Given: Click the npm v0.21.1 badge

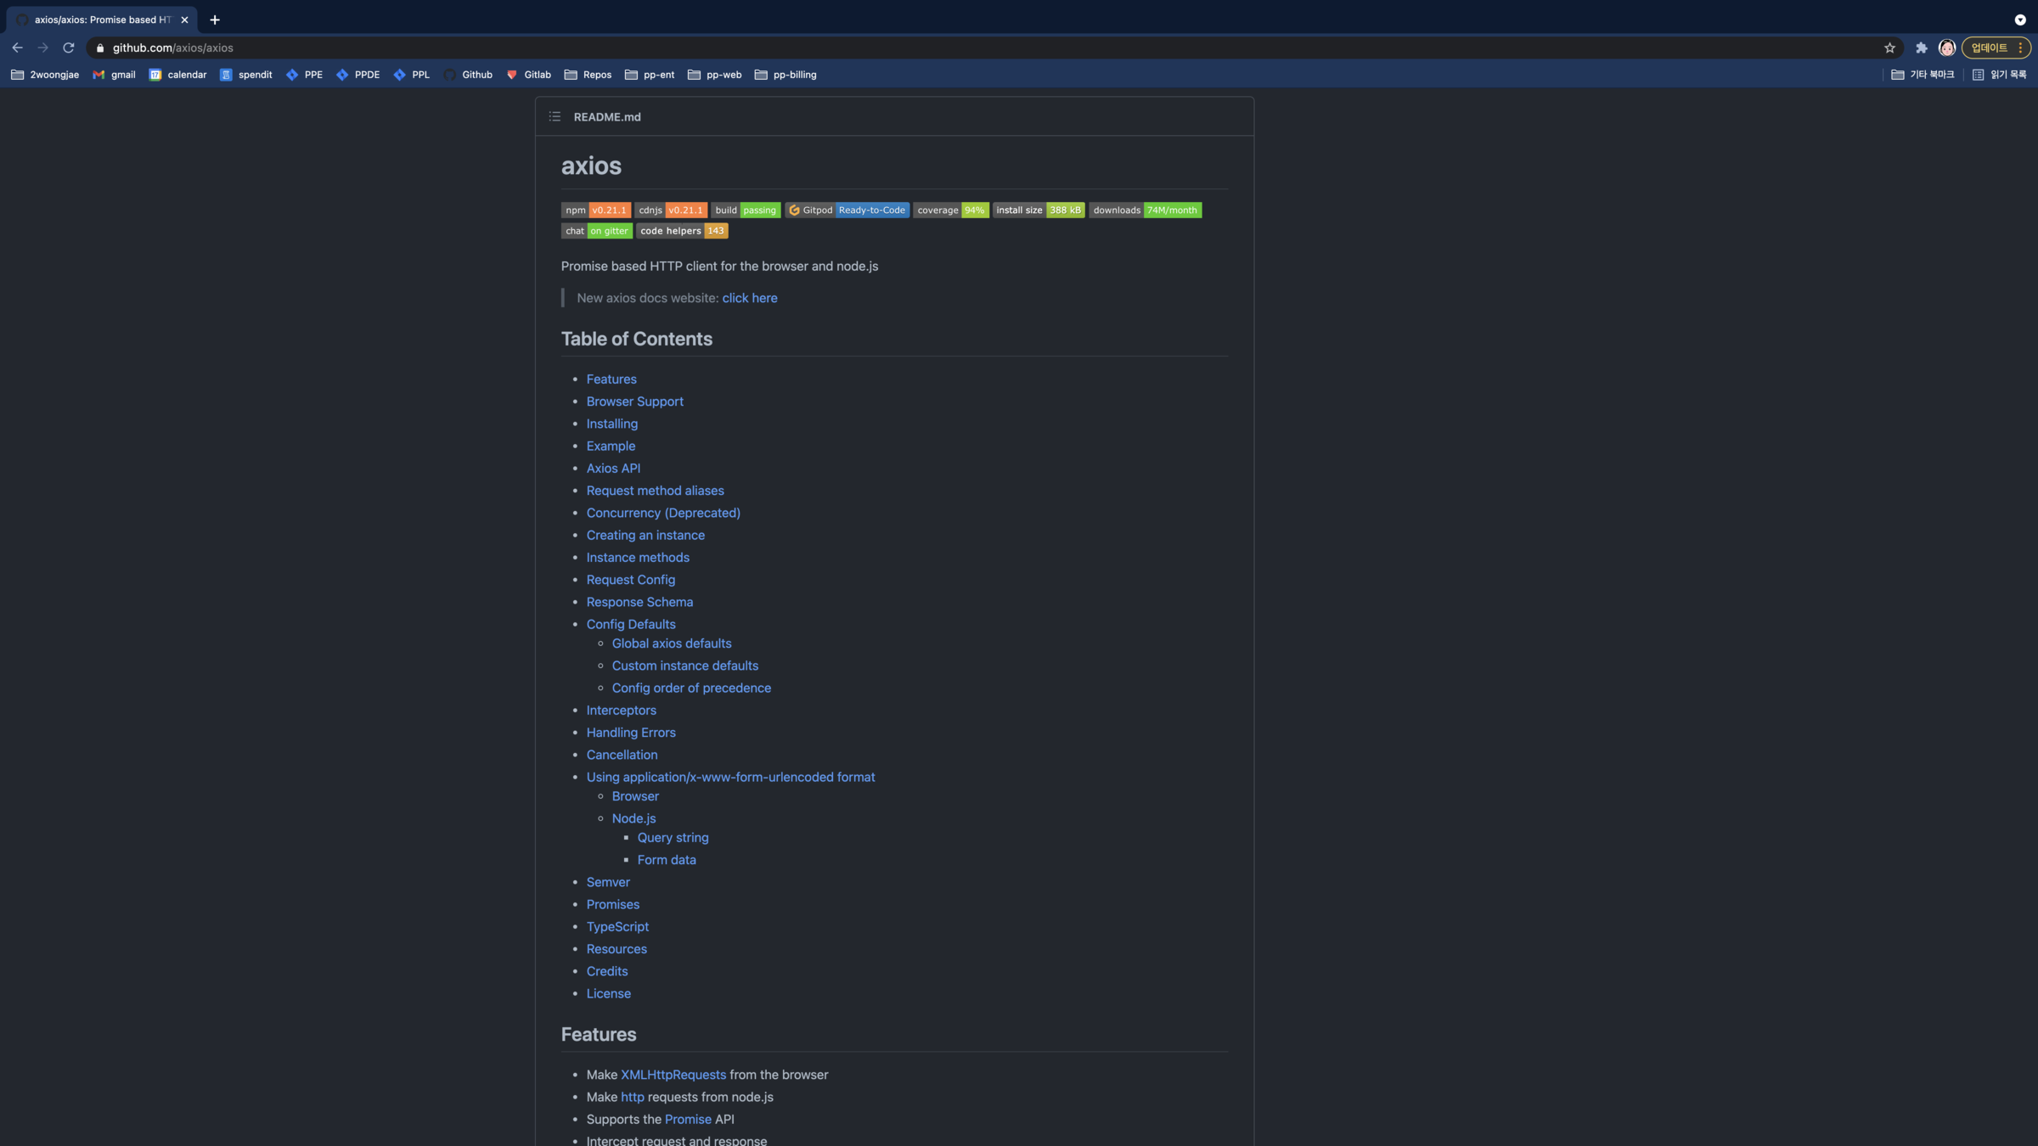Looking at the screenshot, I should [x=595, y=211].
